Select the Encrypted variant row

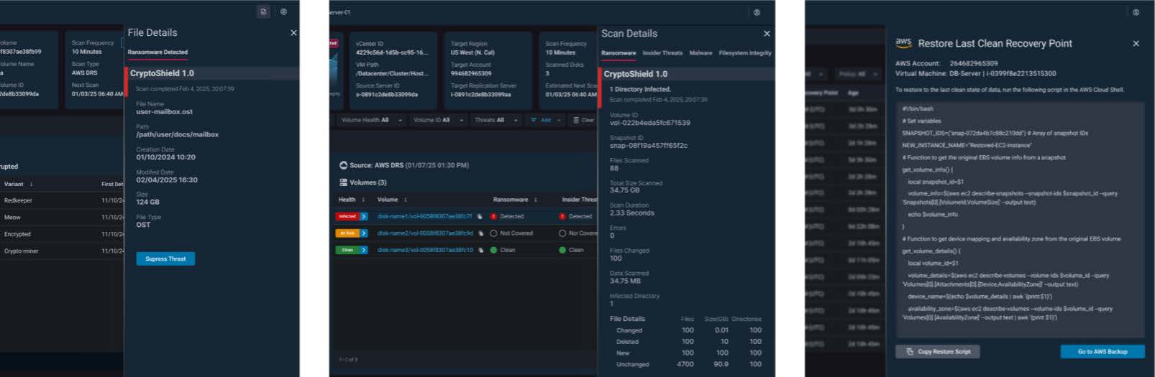pos(62,234)
